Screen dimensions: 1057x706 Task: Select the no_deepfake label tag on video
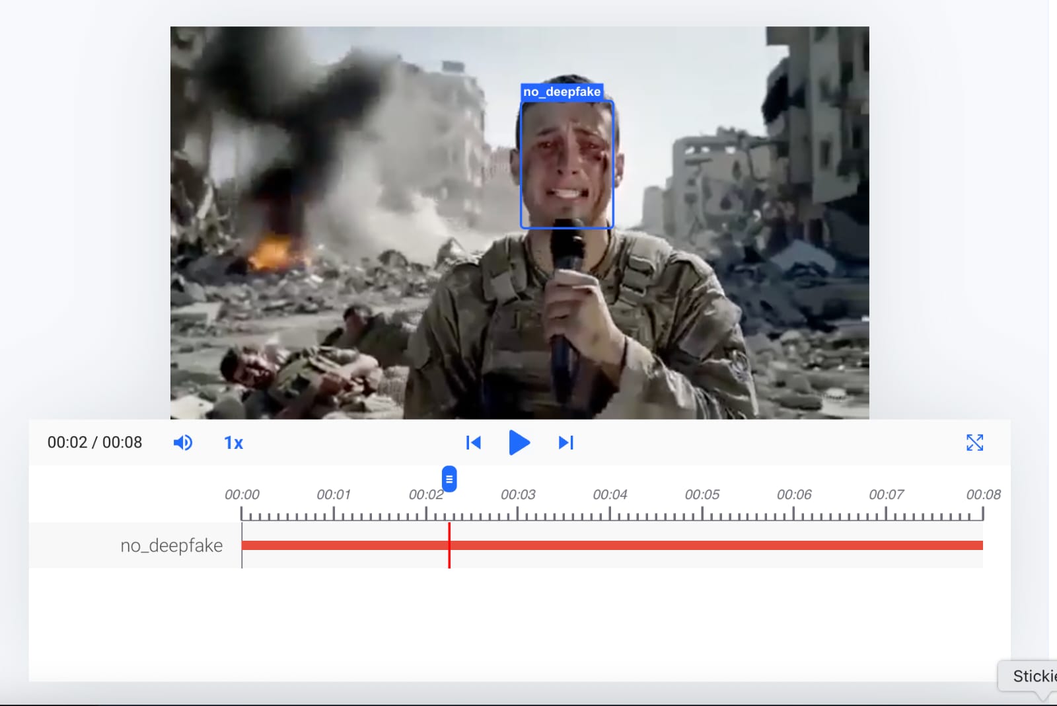[x=562, y=92]
